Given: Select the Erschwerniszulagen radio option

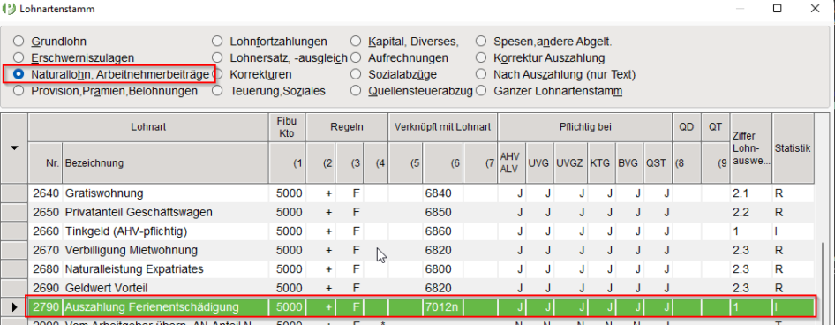Looking at the screenshot, I should tap(19, 57).
